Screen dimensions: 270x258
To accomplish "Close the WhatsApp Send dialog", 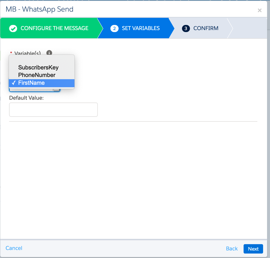I will (x=259, y=11).
